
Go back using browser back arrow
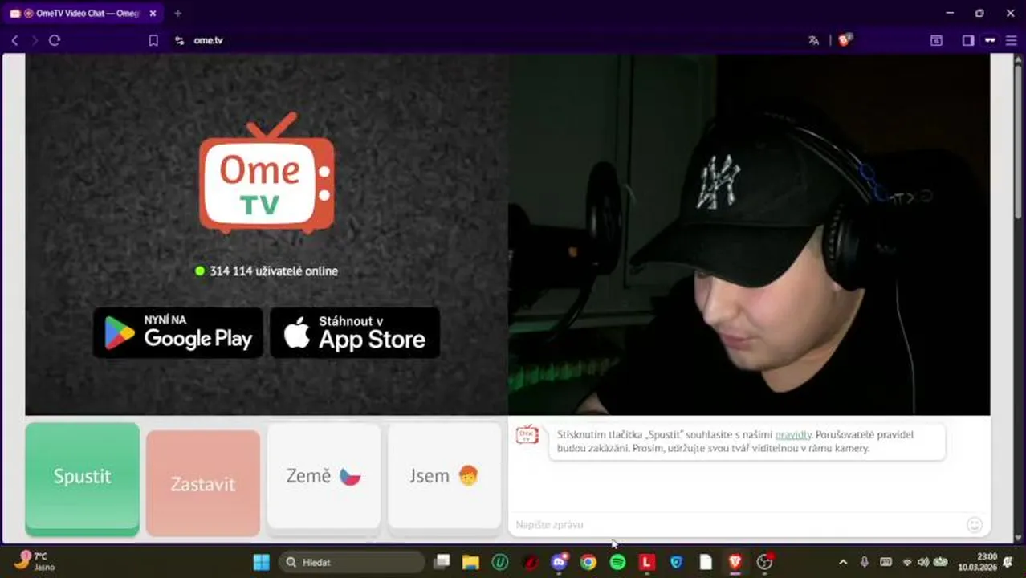tap(14, 40)
